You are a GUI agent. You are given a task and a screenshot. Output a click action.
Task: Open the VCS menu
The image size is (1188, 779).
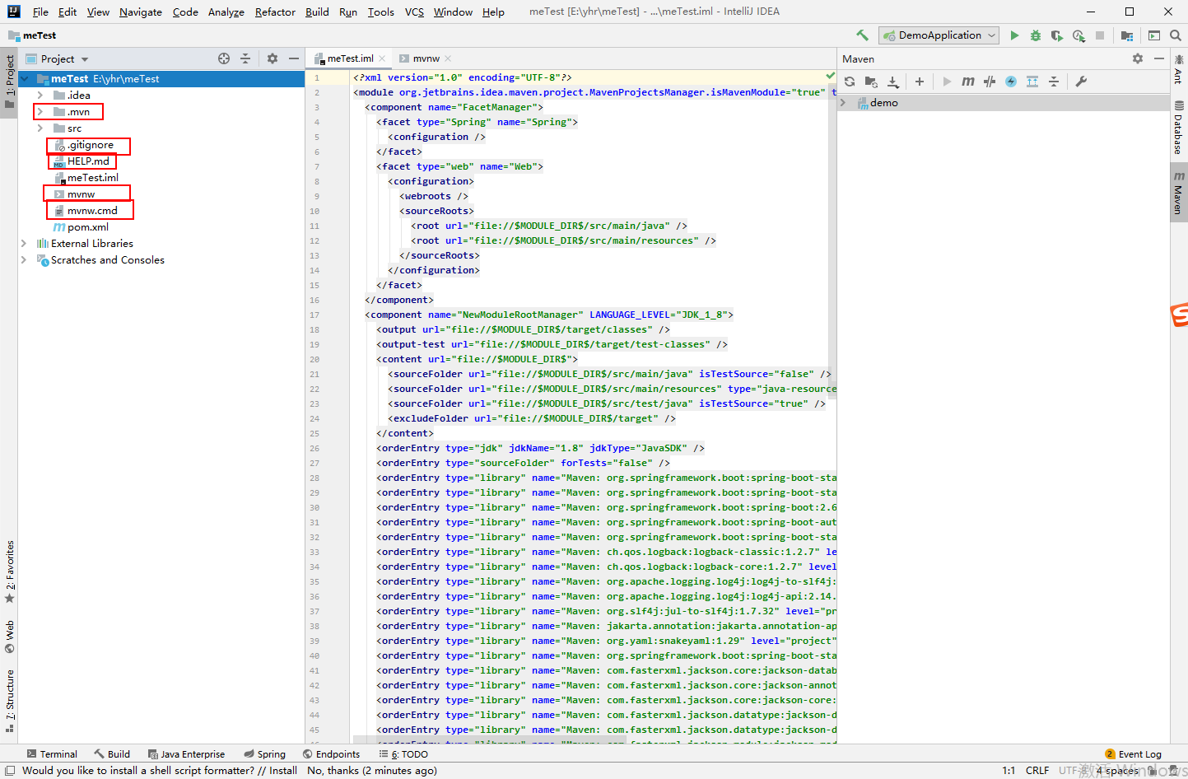tap(414, 12)
